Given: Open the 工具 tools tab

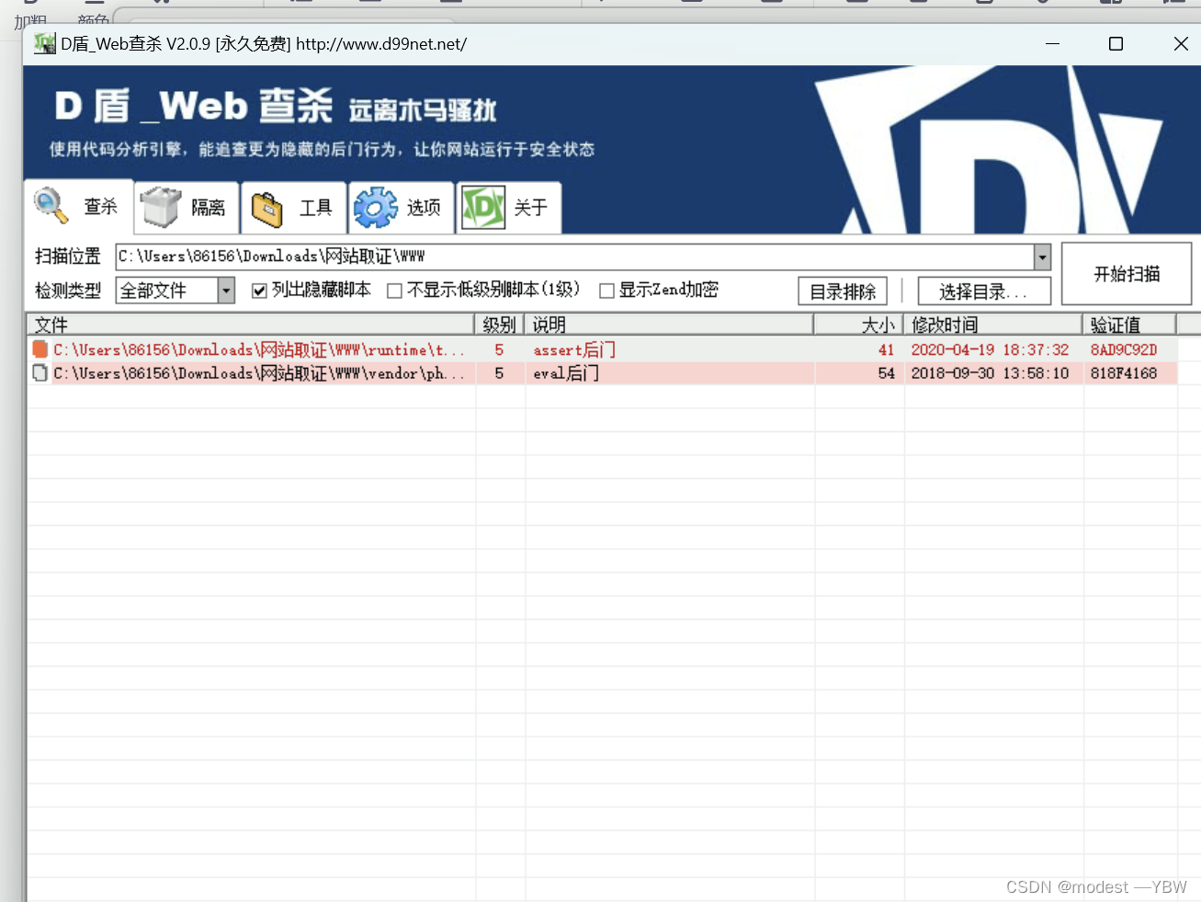Looking at the screenshot, I should coord(294,208).
